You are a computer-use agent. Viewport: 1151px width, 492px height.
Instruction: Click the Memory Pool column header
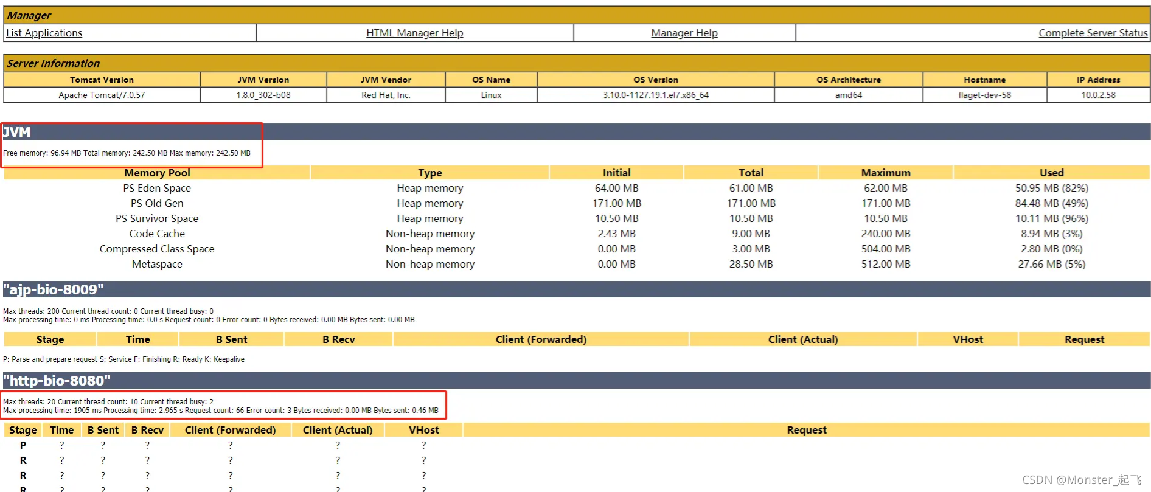click(157, 173)
